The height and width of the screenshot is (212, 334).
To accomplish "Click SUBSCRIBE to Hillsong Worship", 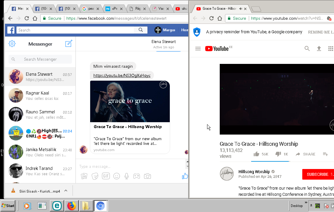I will click(318, 174).
